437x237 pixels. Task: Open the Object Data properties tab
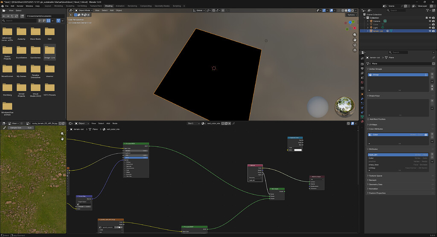(x=362, y=117)
